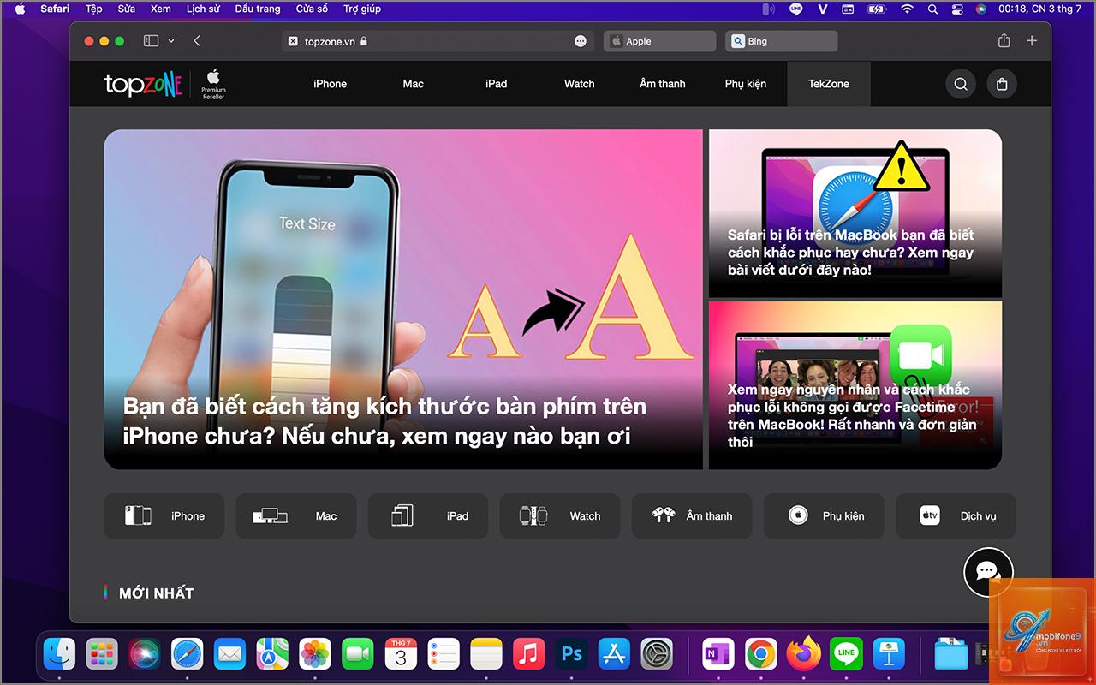Expand the sidebar dropdown chevron

171,41
